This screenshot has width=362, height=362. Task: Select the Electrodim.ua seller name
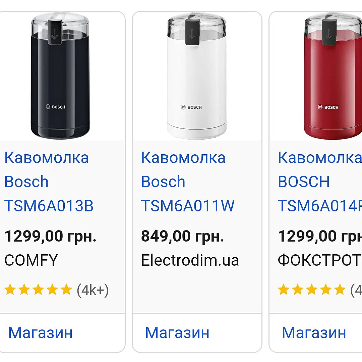[x=190, y=260]
